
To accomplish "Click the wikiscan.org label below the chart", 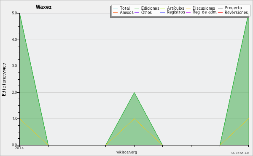I will pos(126,152).
